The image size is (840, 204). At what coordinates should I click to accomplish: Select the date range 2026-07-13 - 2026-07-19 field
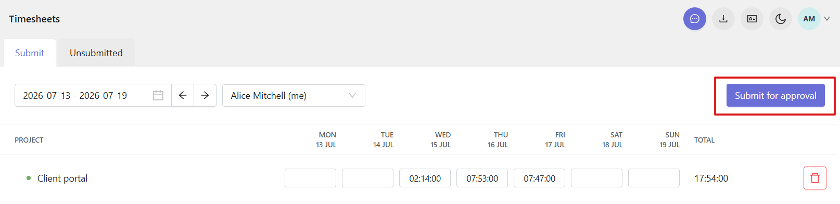(x=93, y=95)
